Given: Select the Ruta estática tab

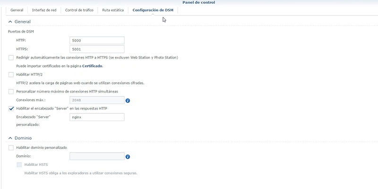Looking at the screenshot, I should pyautogui.click(x=113, y=10).
